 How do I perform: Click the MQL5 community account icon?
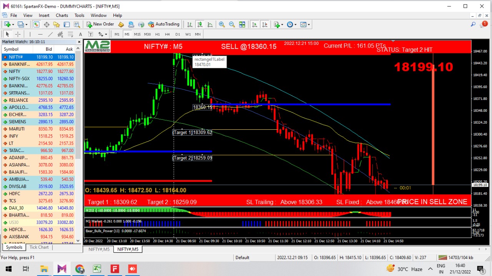point(131,24)
